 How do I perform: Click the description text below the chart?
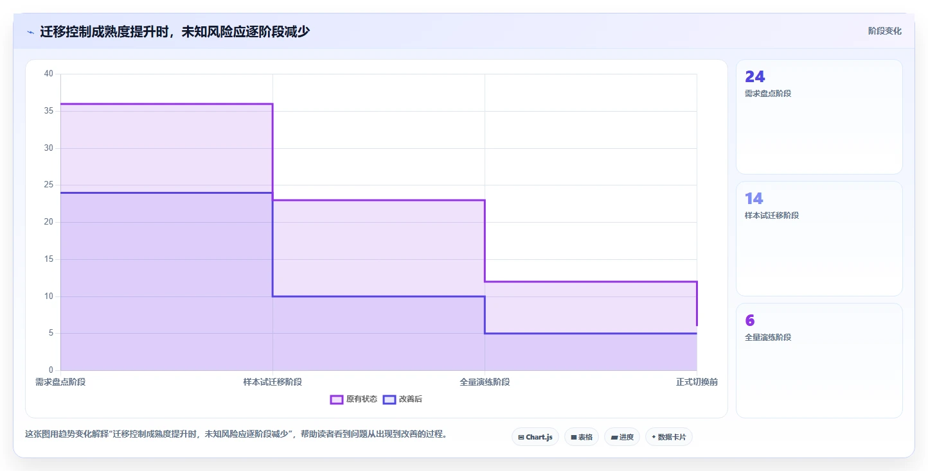236,434
